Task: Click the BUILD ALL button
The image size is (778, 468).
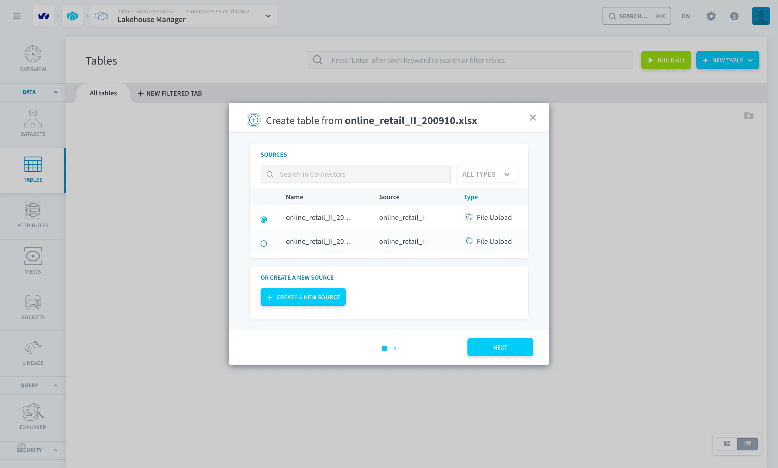Action: (666, 60)
